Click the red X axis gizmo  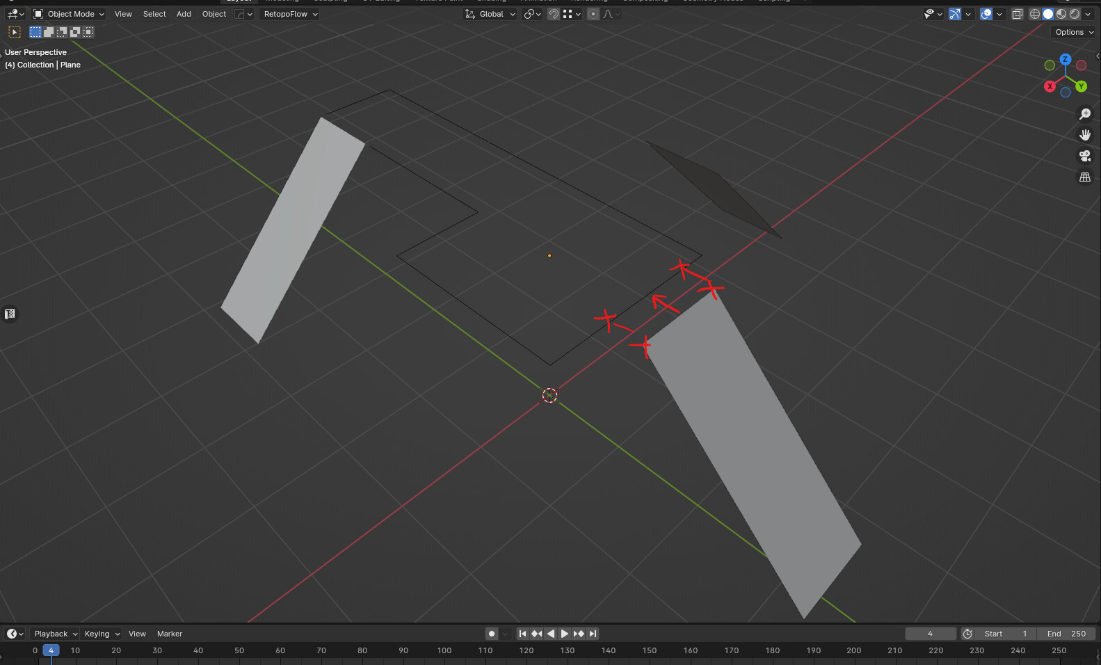tap(1050, 86)
